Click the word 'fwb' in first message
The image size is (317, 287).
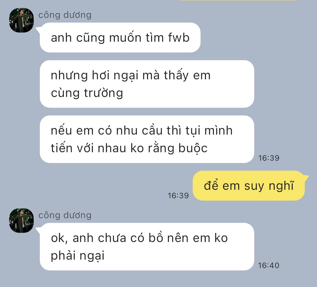pos(179,38)
